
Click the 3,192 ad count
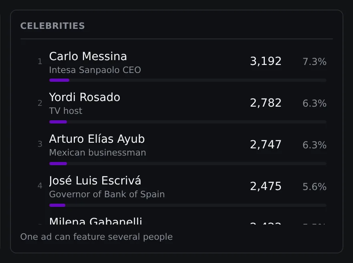click(x=266, y=61)
